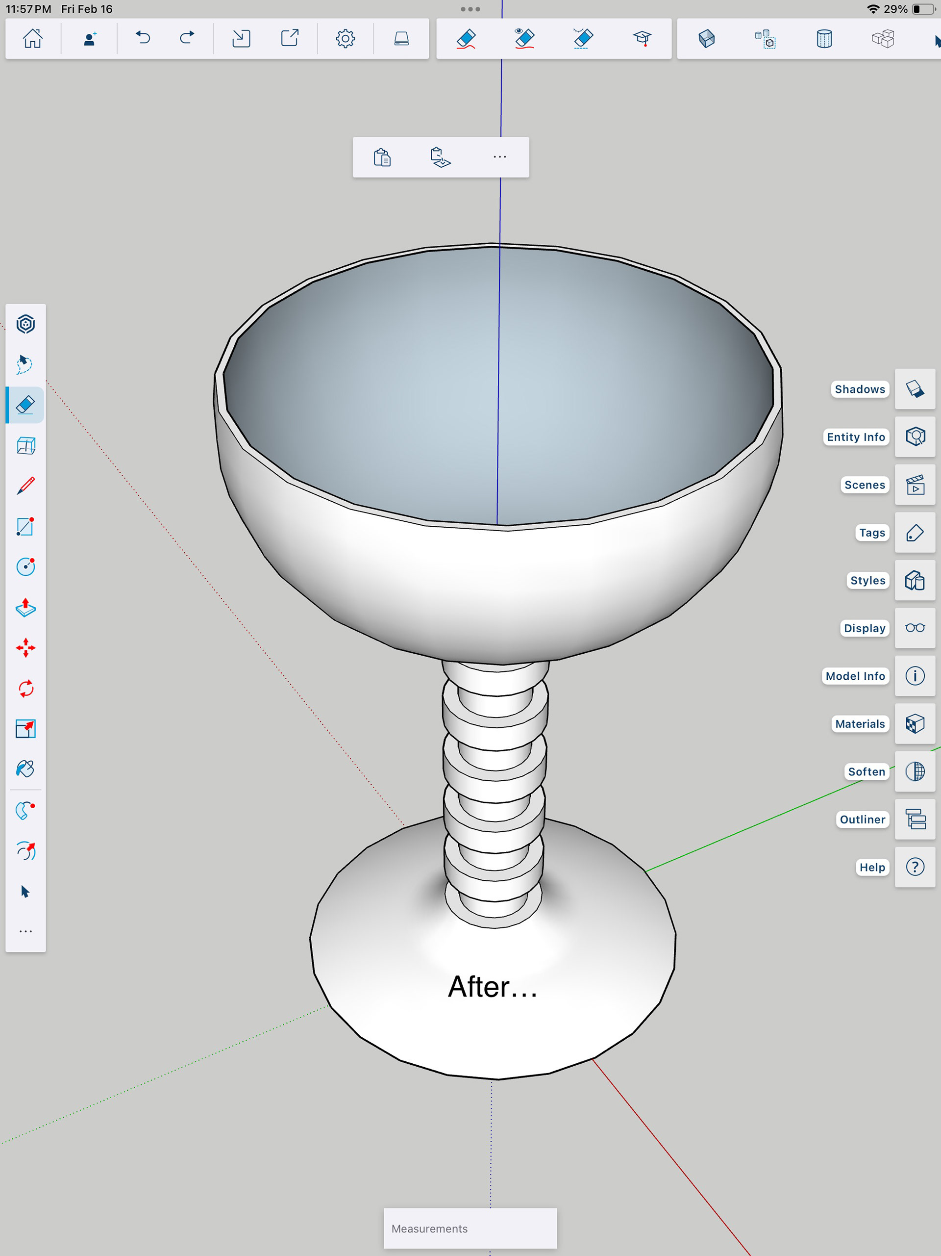Tap the save to device icon
This screenshot has width=941, height=1256.
pyautogui.click(x=401, y=39)
